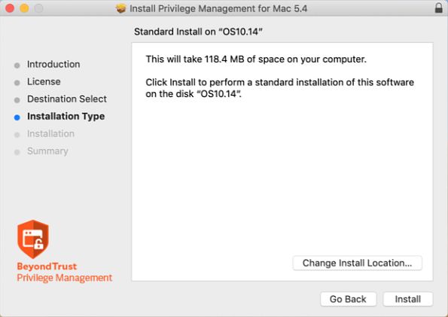Select the dimmed Summary step label
448x317 pixels.
click(47, 151)
